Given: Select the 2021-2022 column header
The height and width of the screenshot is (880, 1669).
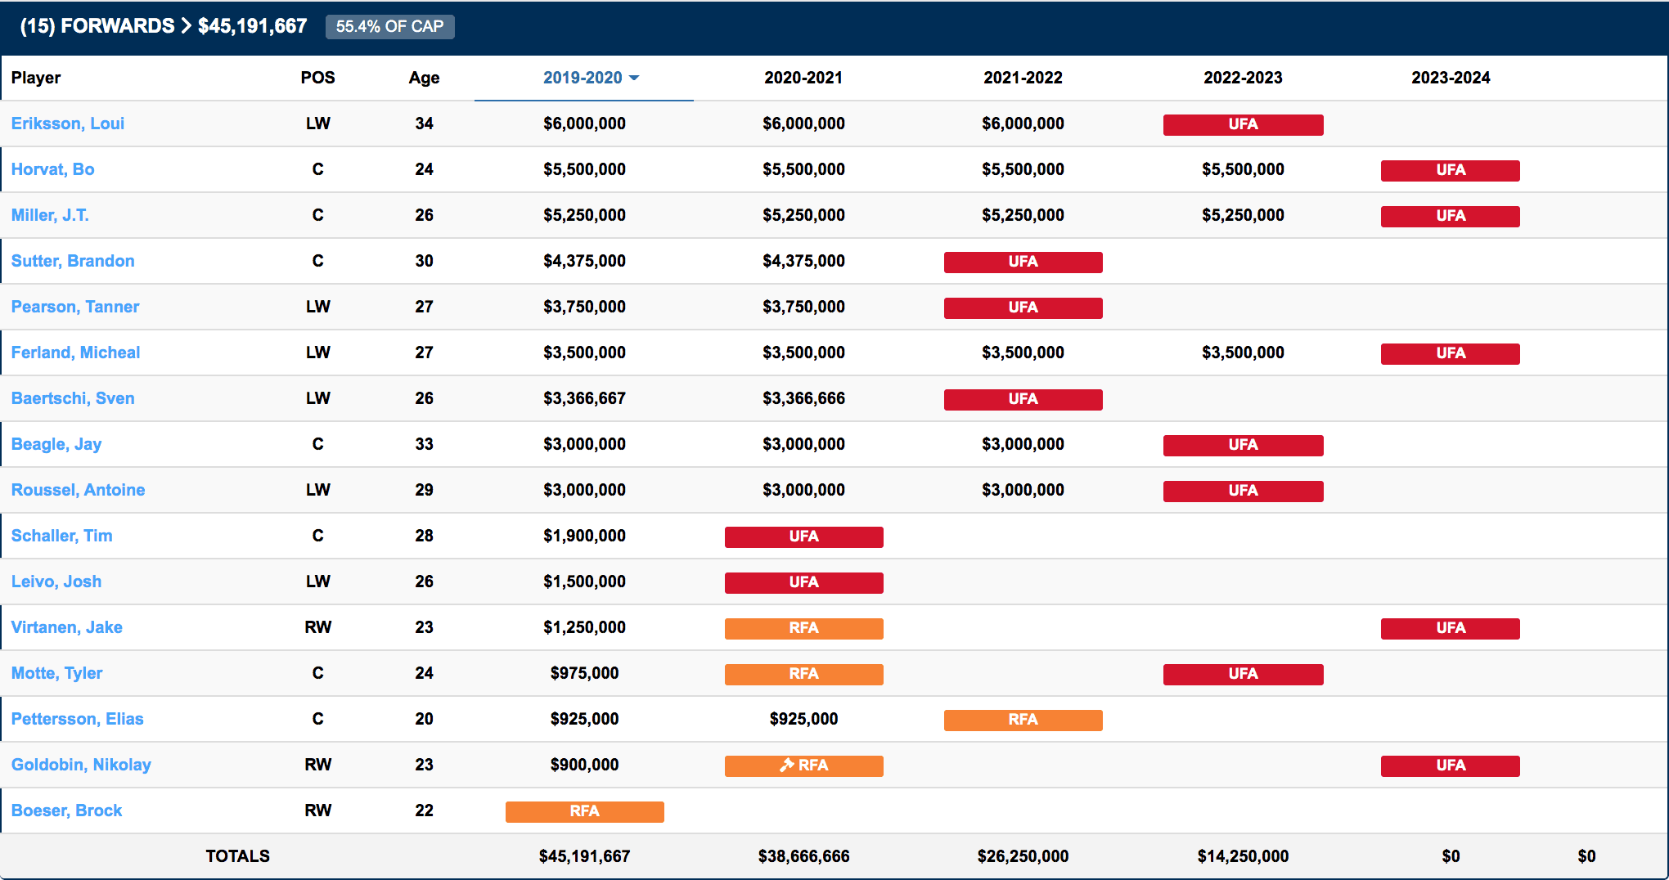Looking at the screenshot, I should (1022, 78).
